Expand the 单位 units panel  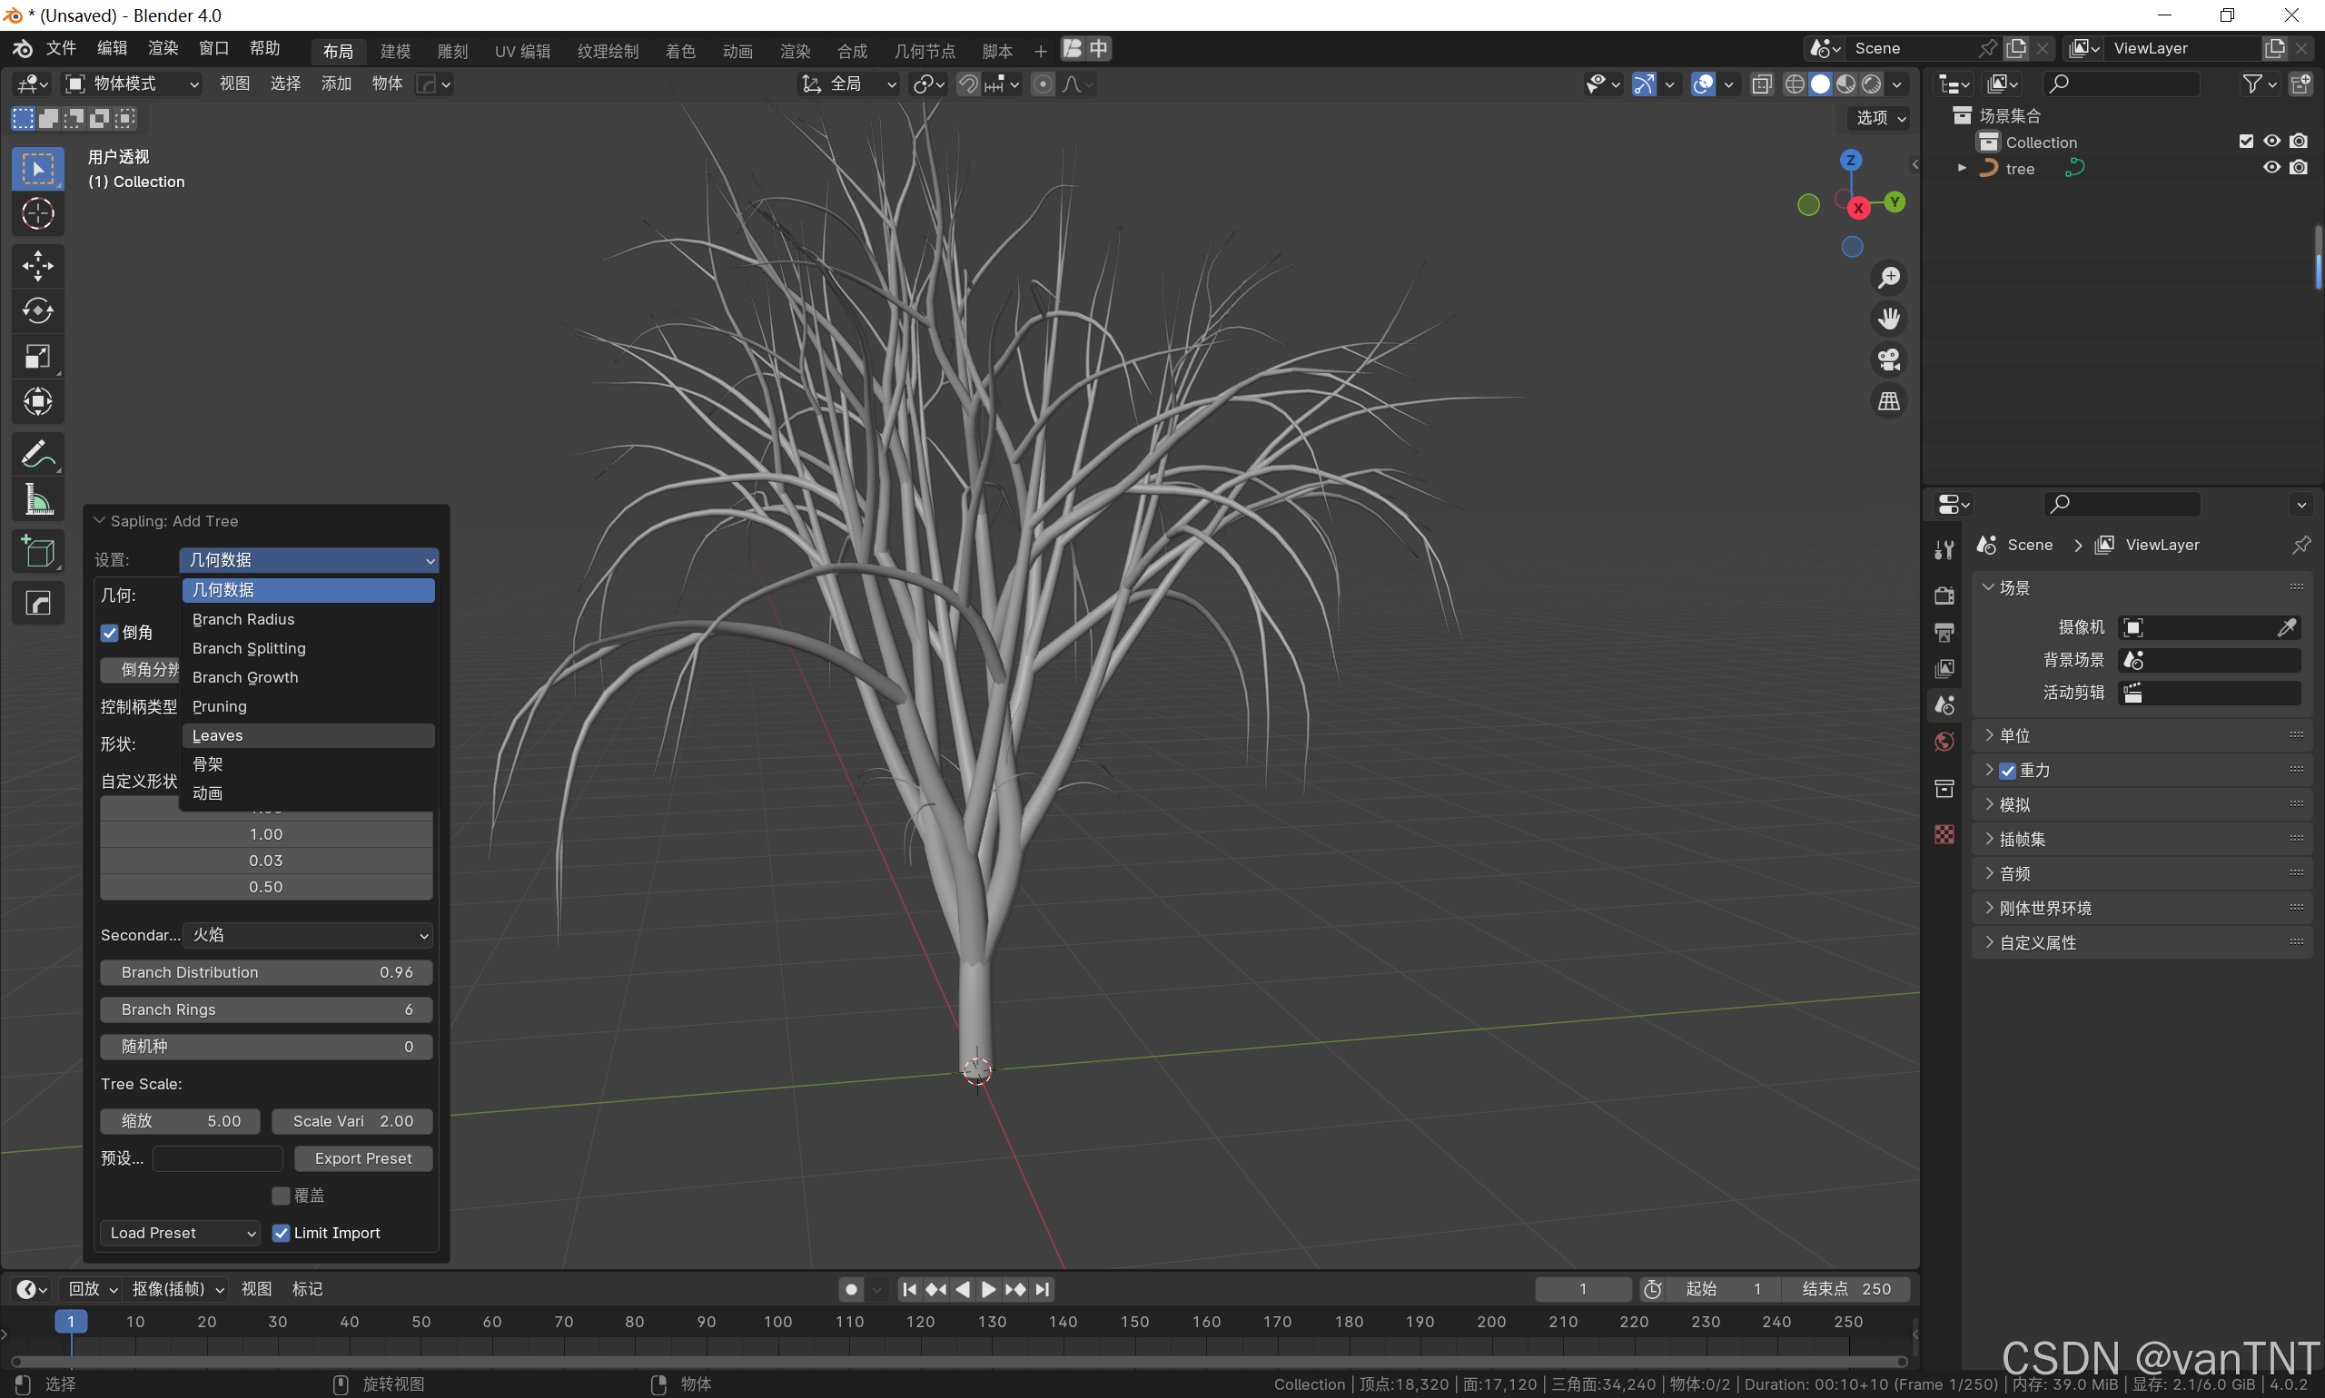(2015, 735)
